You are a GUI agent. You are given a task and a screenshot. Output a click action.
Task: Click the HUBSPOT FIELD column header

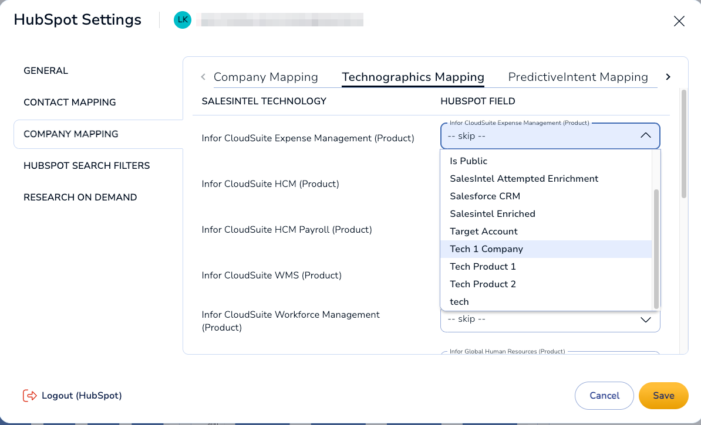coord(477,101)
